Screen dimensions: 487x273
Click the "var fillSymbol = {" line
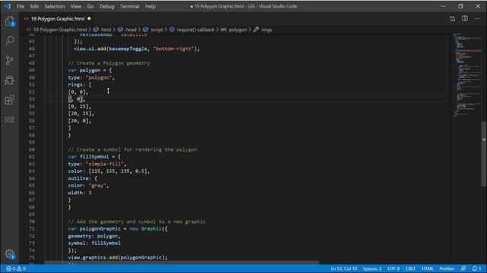(x=94, y=157)
